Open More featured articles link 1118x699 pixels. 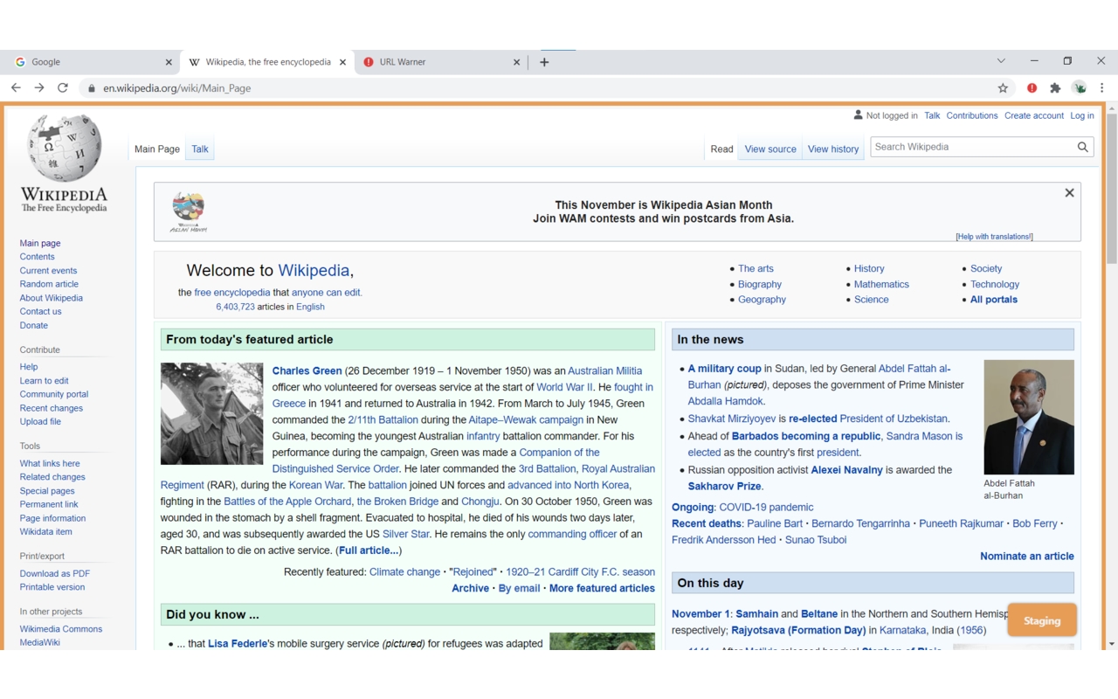pyautogui.click(x=602, y=589)
